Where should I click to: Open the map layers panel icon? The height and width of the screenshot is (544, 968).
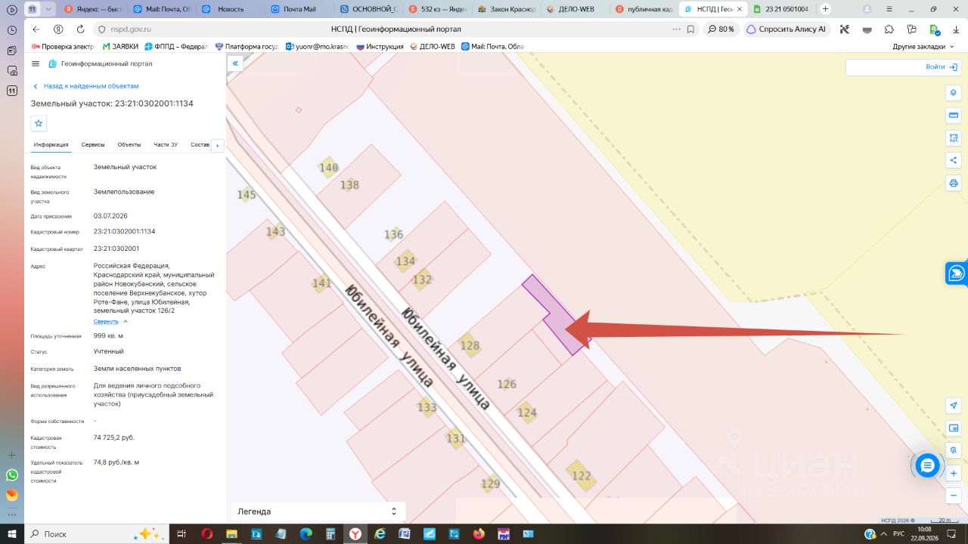click(954, 92)
